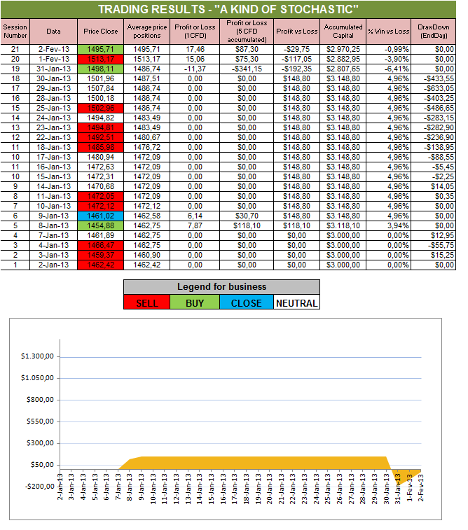468x530 pixels.
Task: Click the Data column header
Action: tap(54, 32)
